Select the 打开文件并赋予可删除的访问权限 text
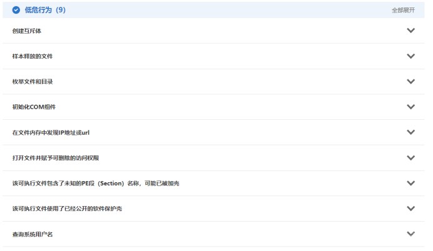The image size is (433, 251). pyautogui.click(x=56, y=158)
